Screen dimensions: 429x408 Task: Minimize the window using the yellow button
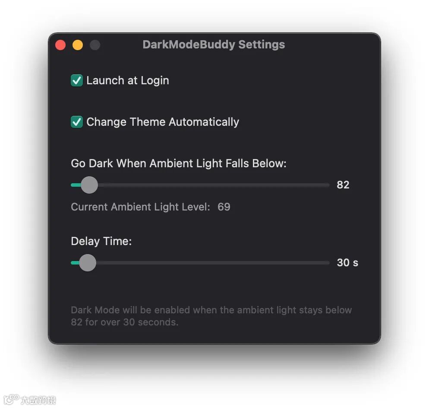[x=78, y=45]
